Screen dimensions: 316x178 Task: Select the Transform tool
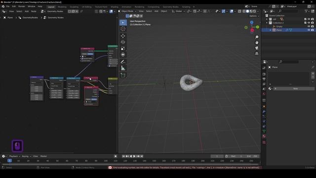coord(123,55)
